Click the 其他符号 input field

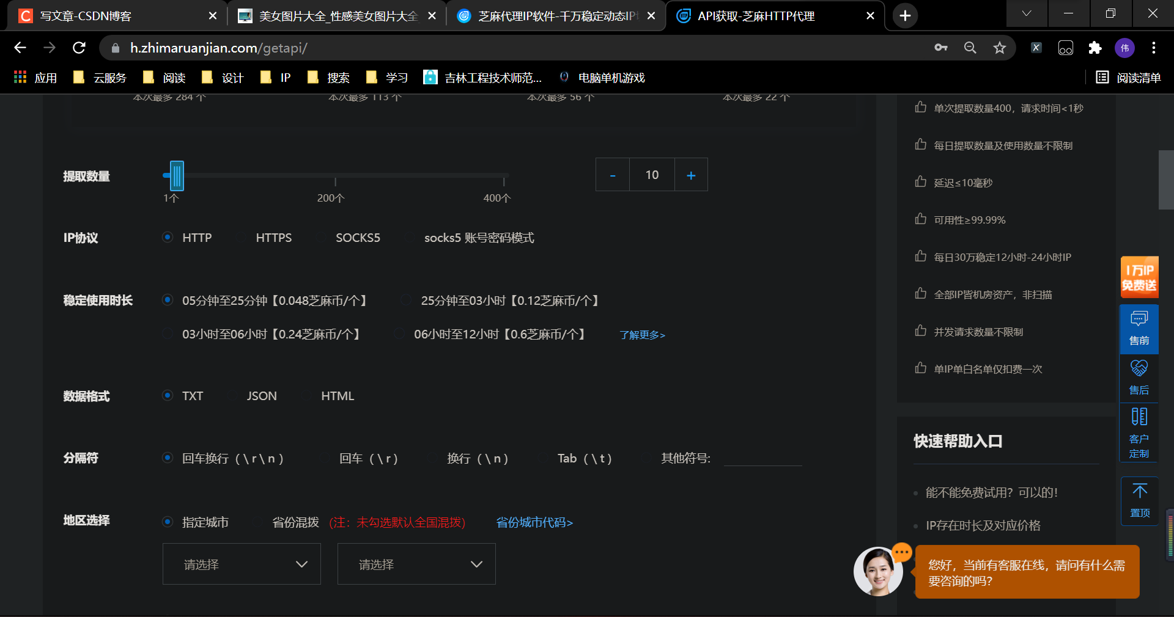click(762, 457)
